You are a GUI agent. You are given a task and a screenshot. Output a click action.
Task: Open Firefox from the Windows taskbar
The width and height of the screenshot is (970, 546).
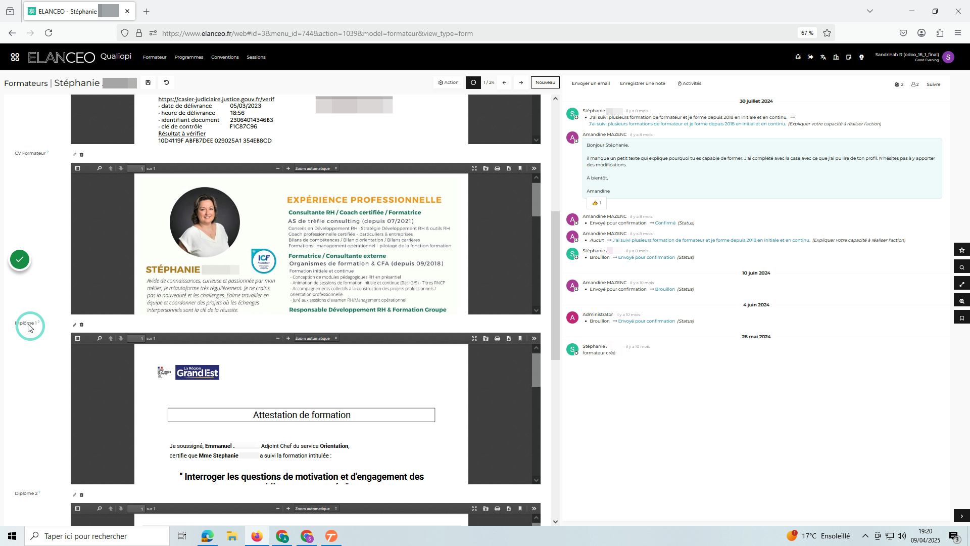[257, 536]
